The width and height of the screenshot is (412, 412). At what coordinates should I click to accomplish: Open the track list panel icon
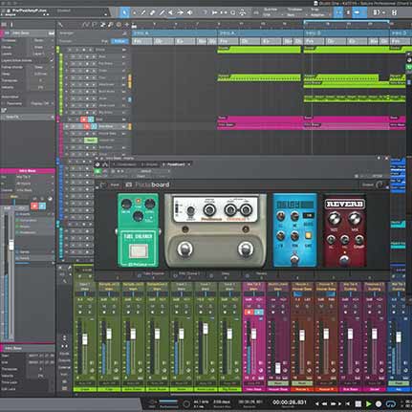[x=4, y=25]
